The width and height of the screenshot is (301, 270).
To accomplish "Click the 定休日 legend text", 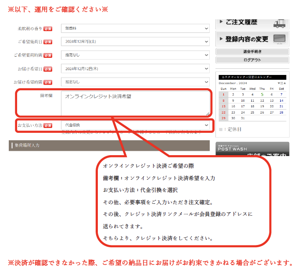I will [x=234, y=129].
